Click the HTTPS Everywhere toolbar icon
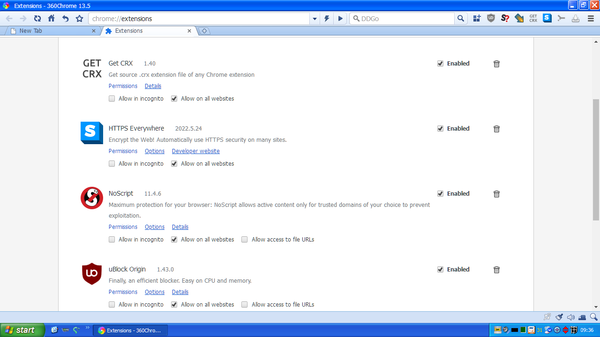Image resolution: width=600 pixels, height=337 pixels. (x=547, y=18)
